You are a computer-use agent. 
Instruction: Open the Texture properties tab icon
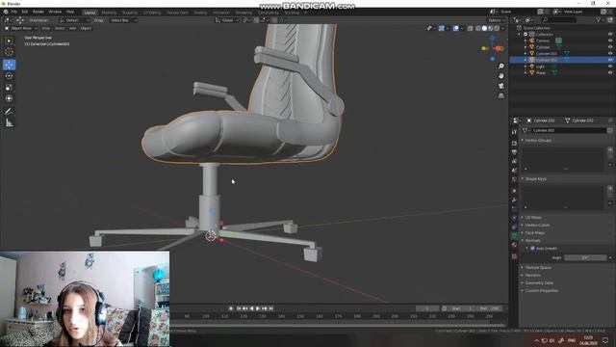tap(514, 256)
